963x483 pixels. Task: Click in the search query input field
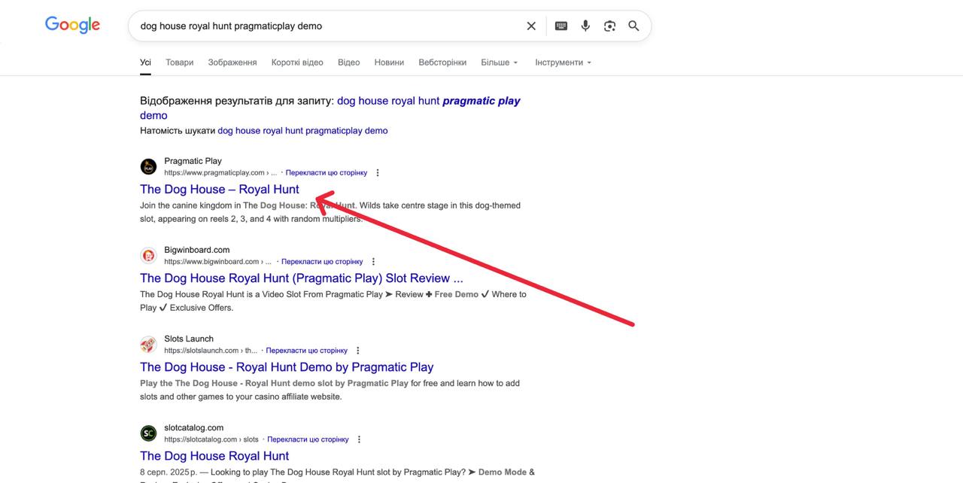(x=327, y=26)
